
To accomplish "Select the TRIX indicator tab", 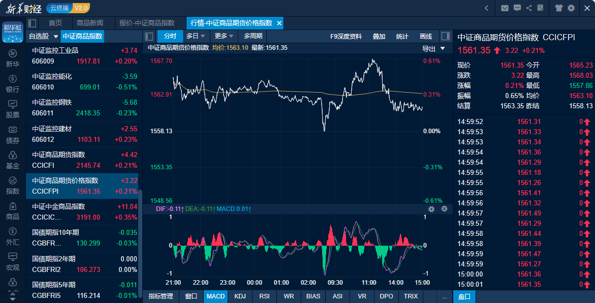I will (411, 296).
